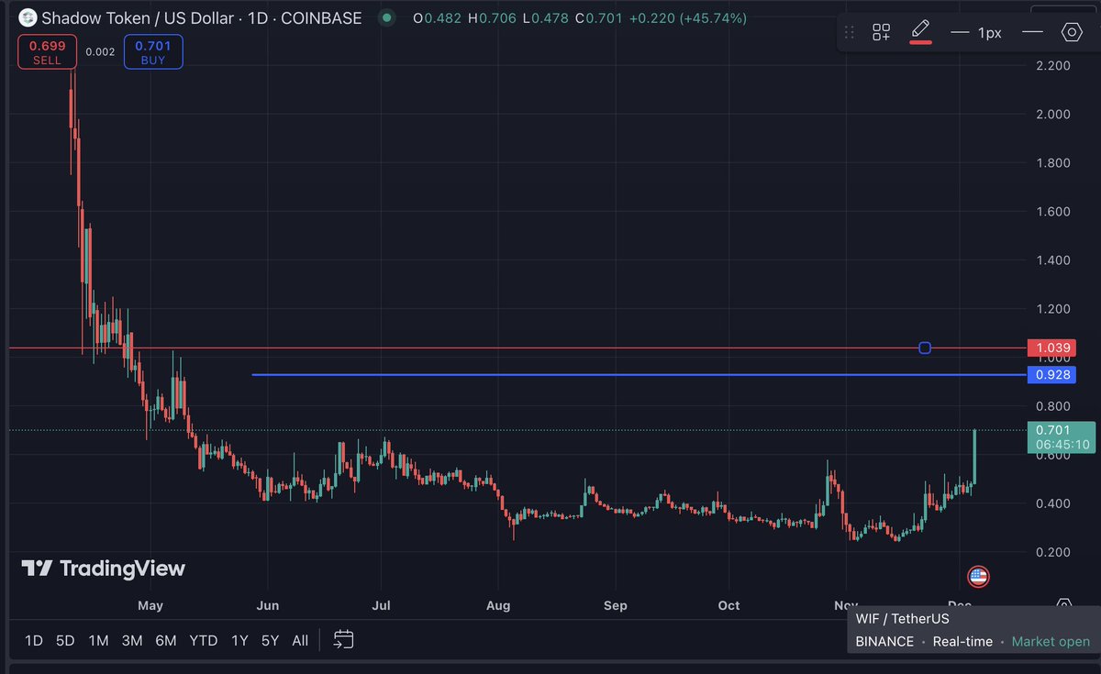Select the red horizontal line handle
This screenshot has width=1101, height=674.
click(x=925, y=348)
